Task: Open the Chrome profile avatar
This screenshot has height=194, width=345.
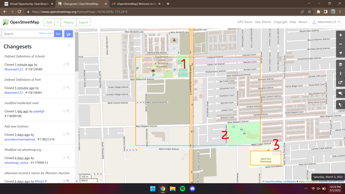Action: (x=333, y=12)
